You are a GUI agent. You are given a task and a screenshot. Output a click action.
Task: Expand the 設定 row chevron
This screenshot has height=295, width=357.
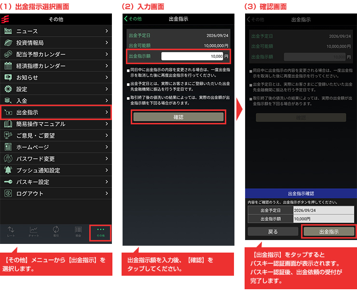pos(107,89)
